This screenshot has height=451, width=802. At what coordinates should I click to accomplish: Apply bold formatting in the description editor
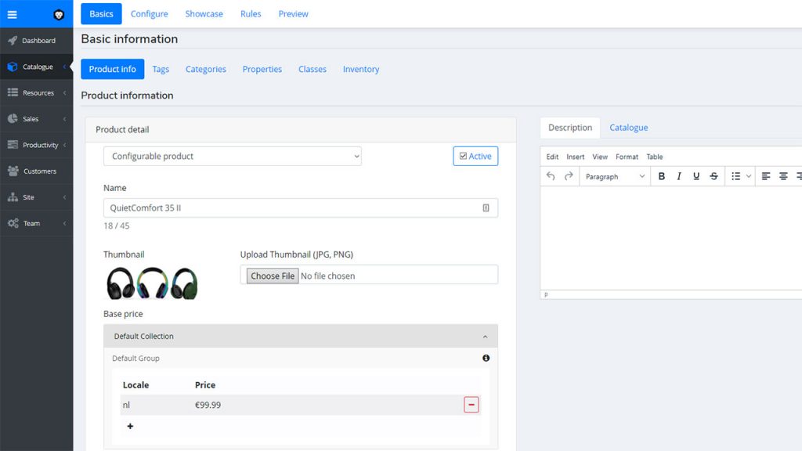(660, 176)
